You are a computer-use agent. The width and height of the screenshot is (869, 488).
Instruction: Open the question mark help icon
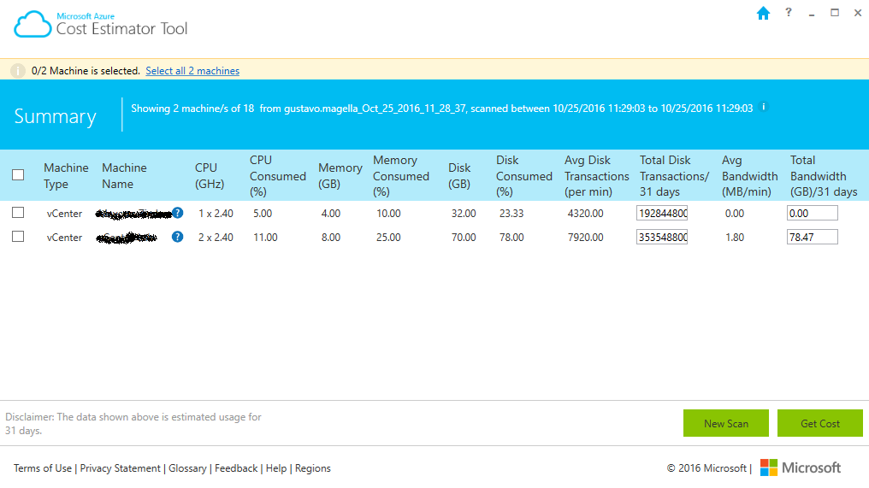788,12
